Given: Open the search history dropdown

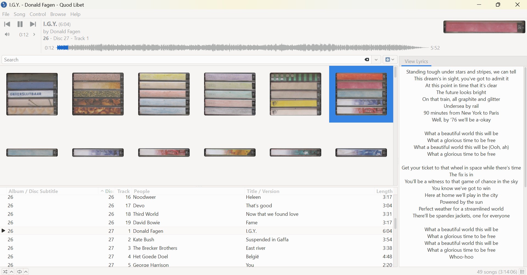Looking at the screenshot, I should point(376,60).
